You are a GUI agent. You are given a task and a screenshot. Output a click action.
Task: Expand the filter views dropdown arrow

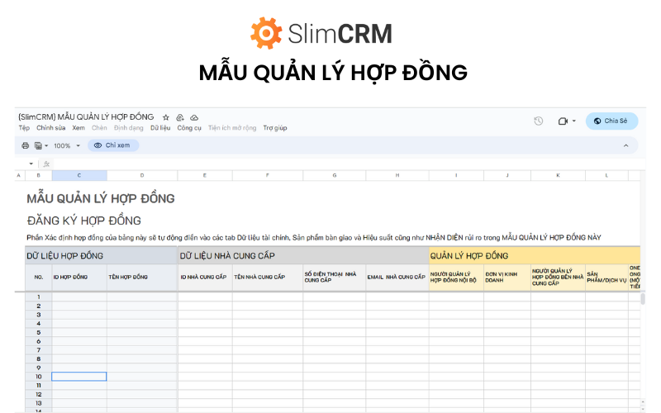46,146
